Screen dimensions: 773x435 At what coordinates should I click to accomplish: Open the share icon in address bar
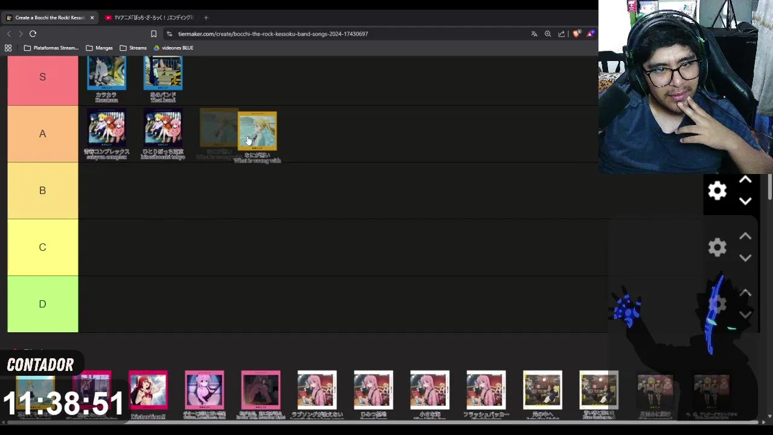coord(562,34)
